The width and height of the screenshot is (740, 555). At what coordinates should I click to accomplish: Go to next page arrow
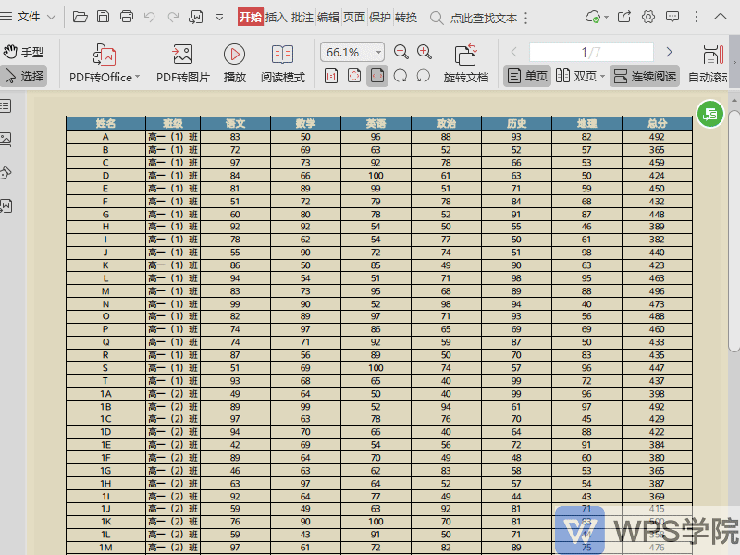(x=668, y=53)
